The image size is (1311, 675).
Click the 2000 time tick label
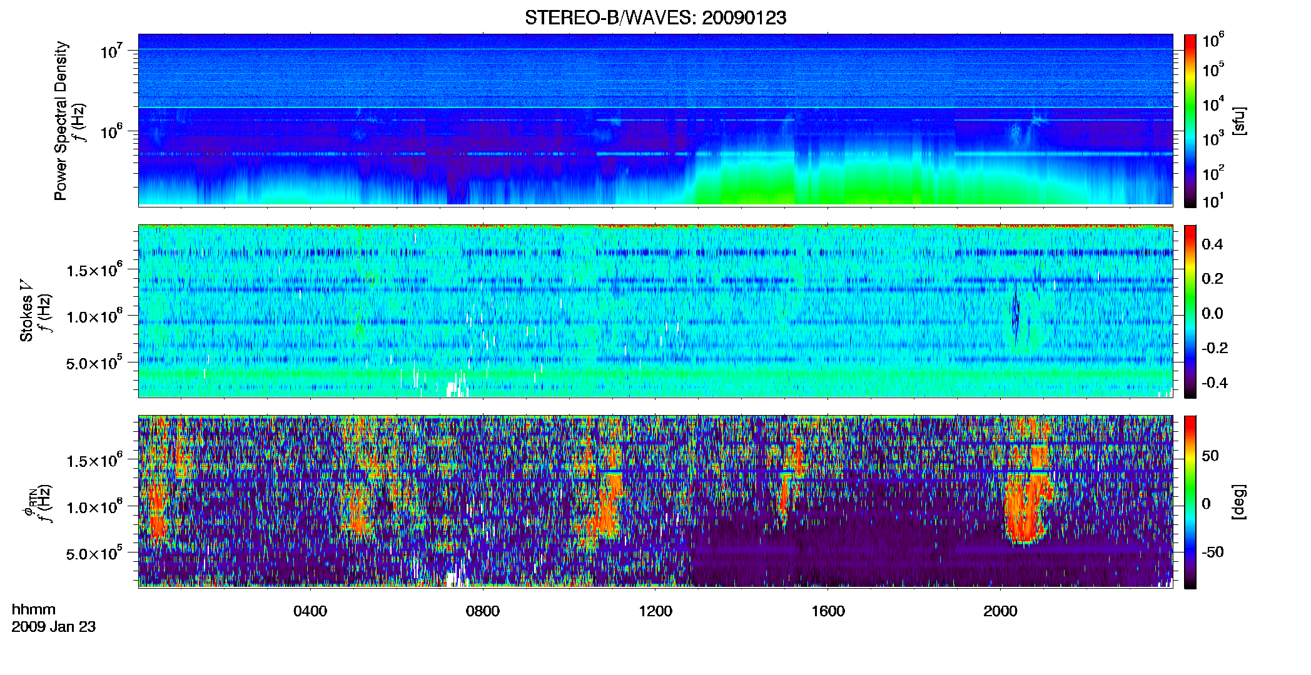pyautogui.click(x=1000, y=611)
